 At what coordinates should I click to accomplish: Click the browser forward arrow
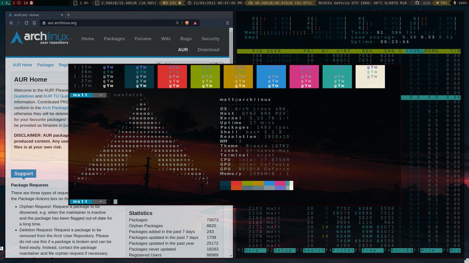[x=18, y=23]
